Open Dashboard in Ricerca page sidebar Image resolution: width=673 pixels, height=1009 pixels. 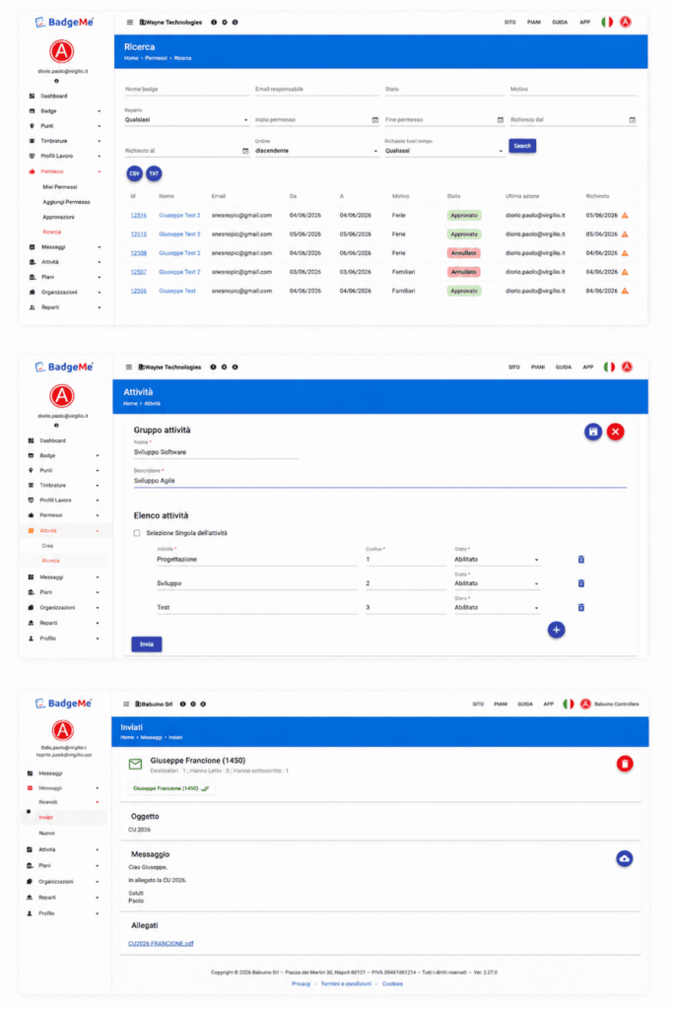(54, 96)
